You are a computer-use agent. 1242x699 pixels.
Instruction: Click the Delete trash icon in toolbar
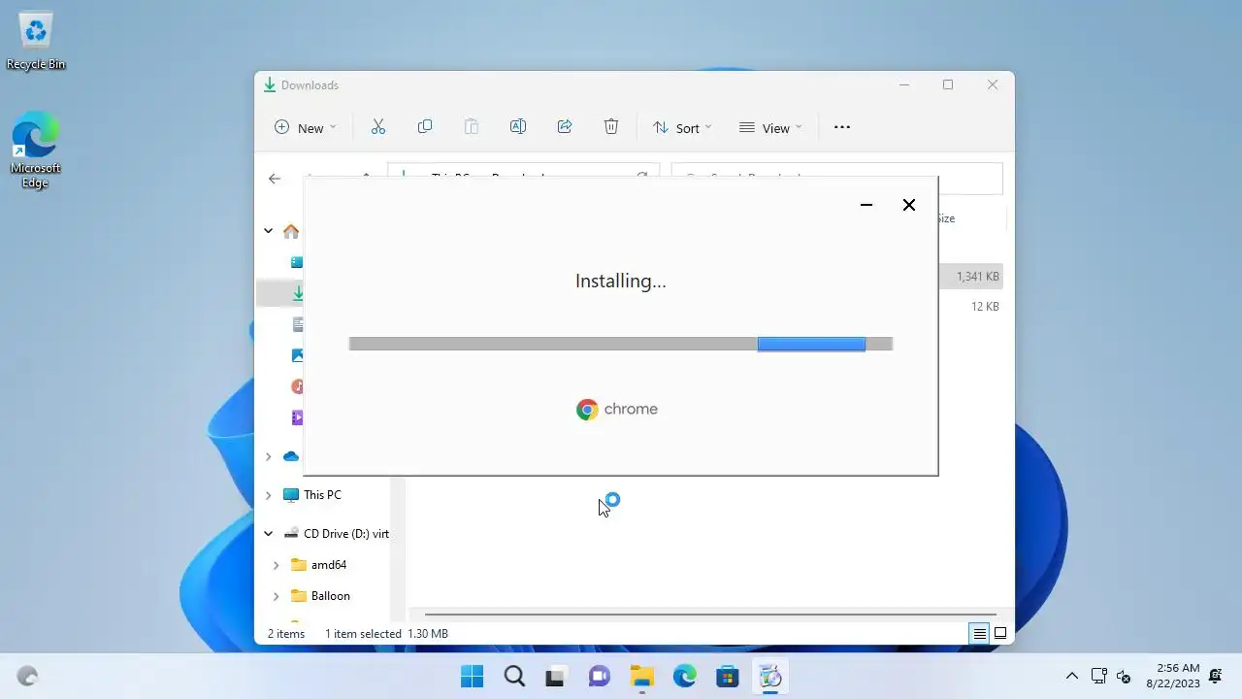pos(611,127)
